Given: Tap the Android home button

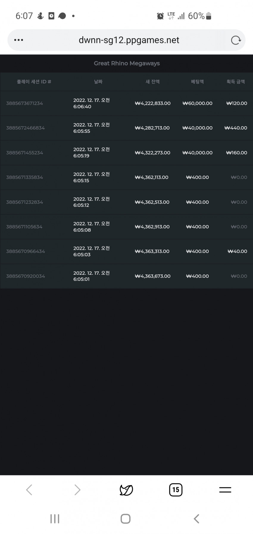Looking at the screenshot, I should (126, 519).
